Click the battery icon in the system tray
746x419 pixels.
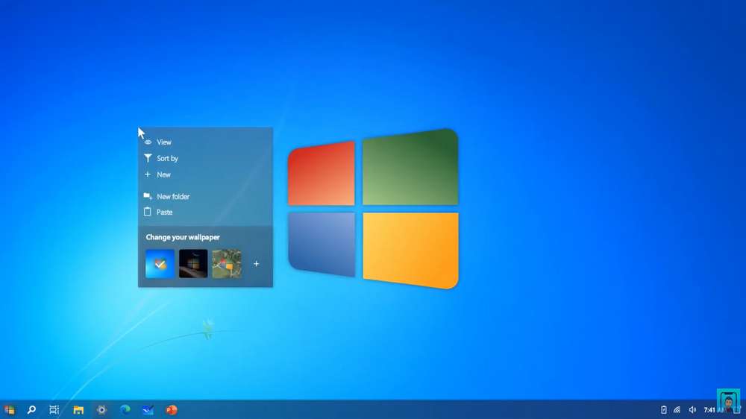(x=664, y=409)
